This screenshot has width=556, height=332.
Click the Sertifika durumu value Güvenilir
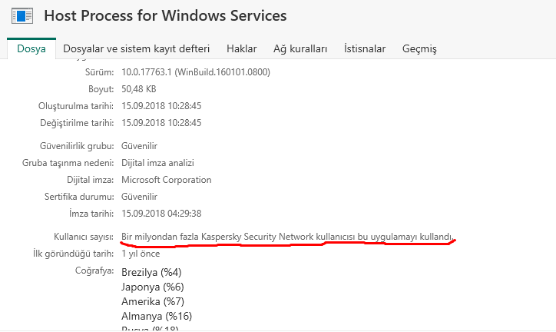[139, 197]
